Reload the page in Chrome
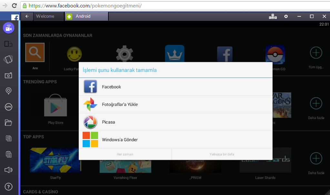 (14, 6)
